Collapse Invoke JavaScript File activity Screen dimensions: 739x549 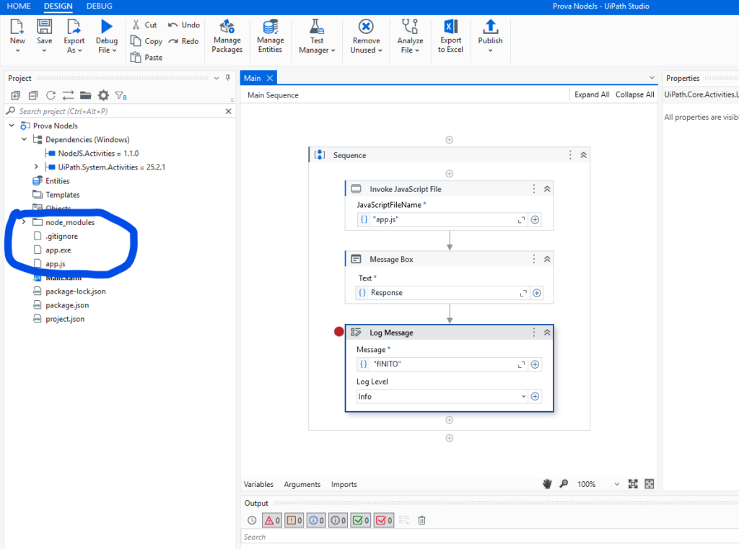point(547,189)
